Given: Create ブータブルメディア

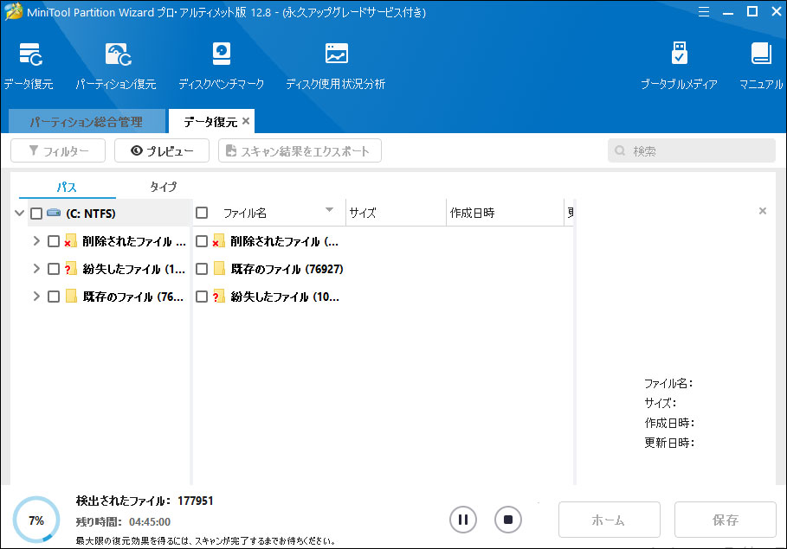Looking at the screenshot, I should [x=679, y=66].
